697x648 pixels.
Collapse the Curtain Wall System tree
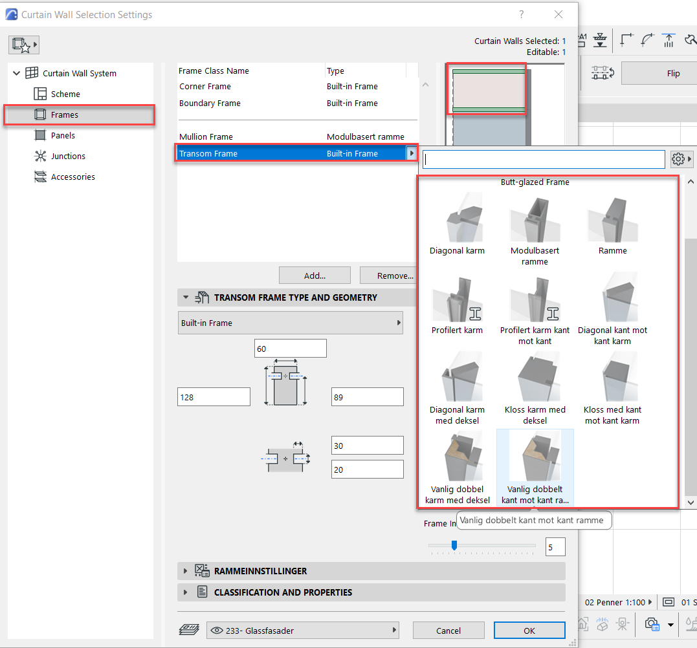point(16,73)
